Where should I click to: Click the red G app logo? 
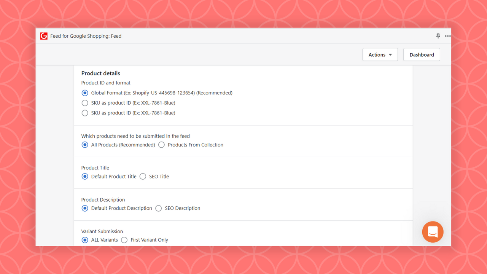[44, 35]
